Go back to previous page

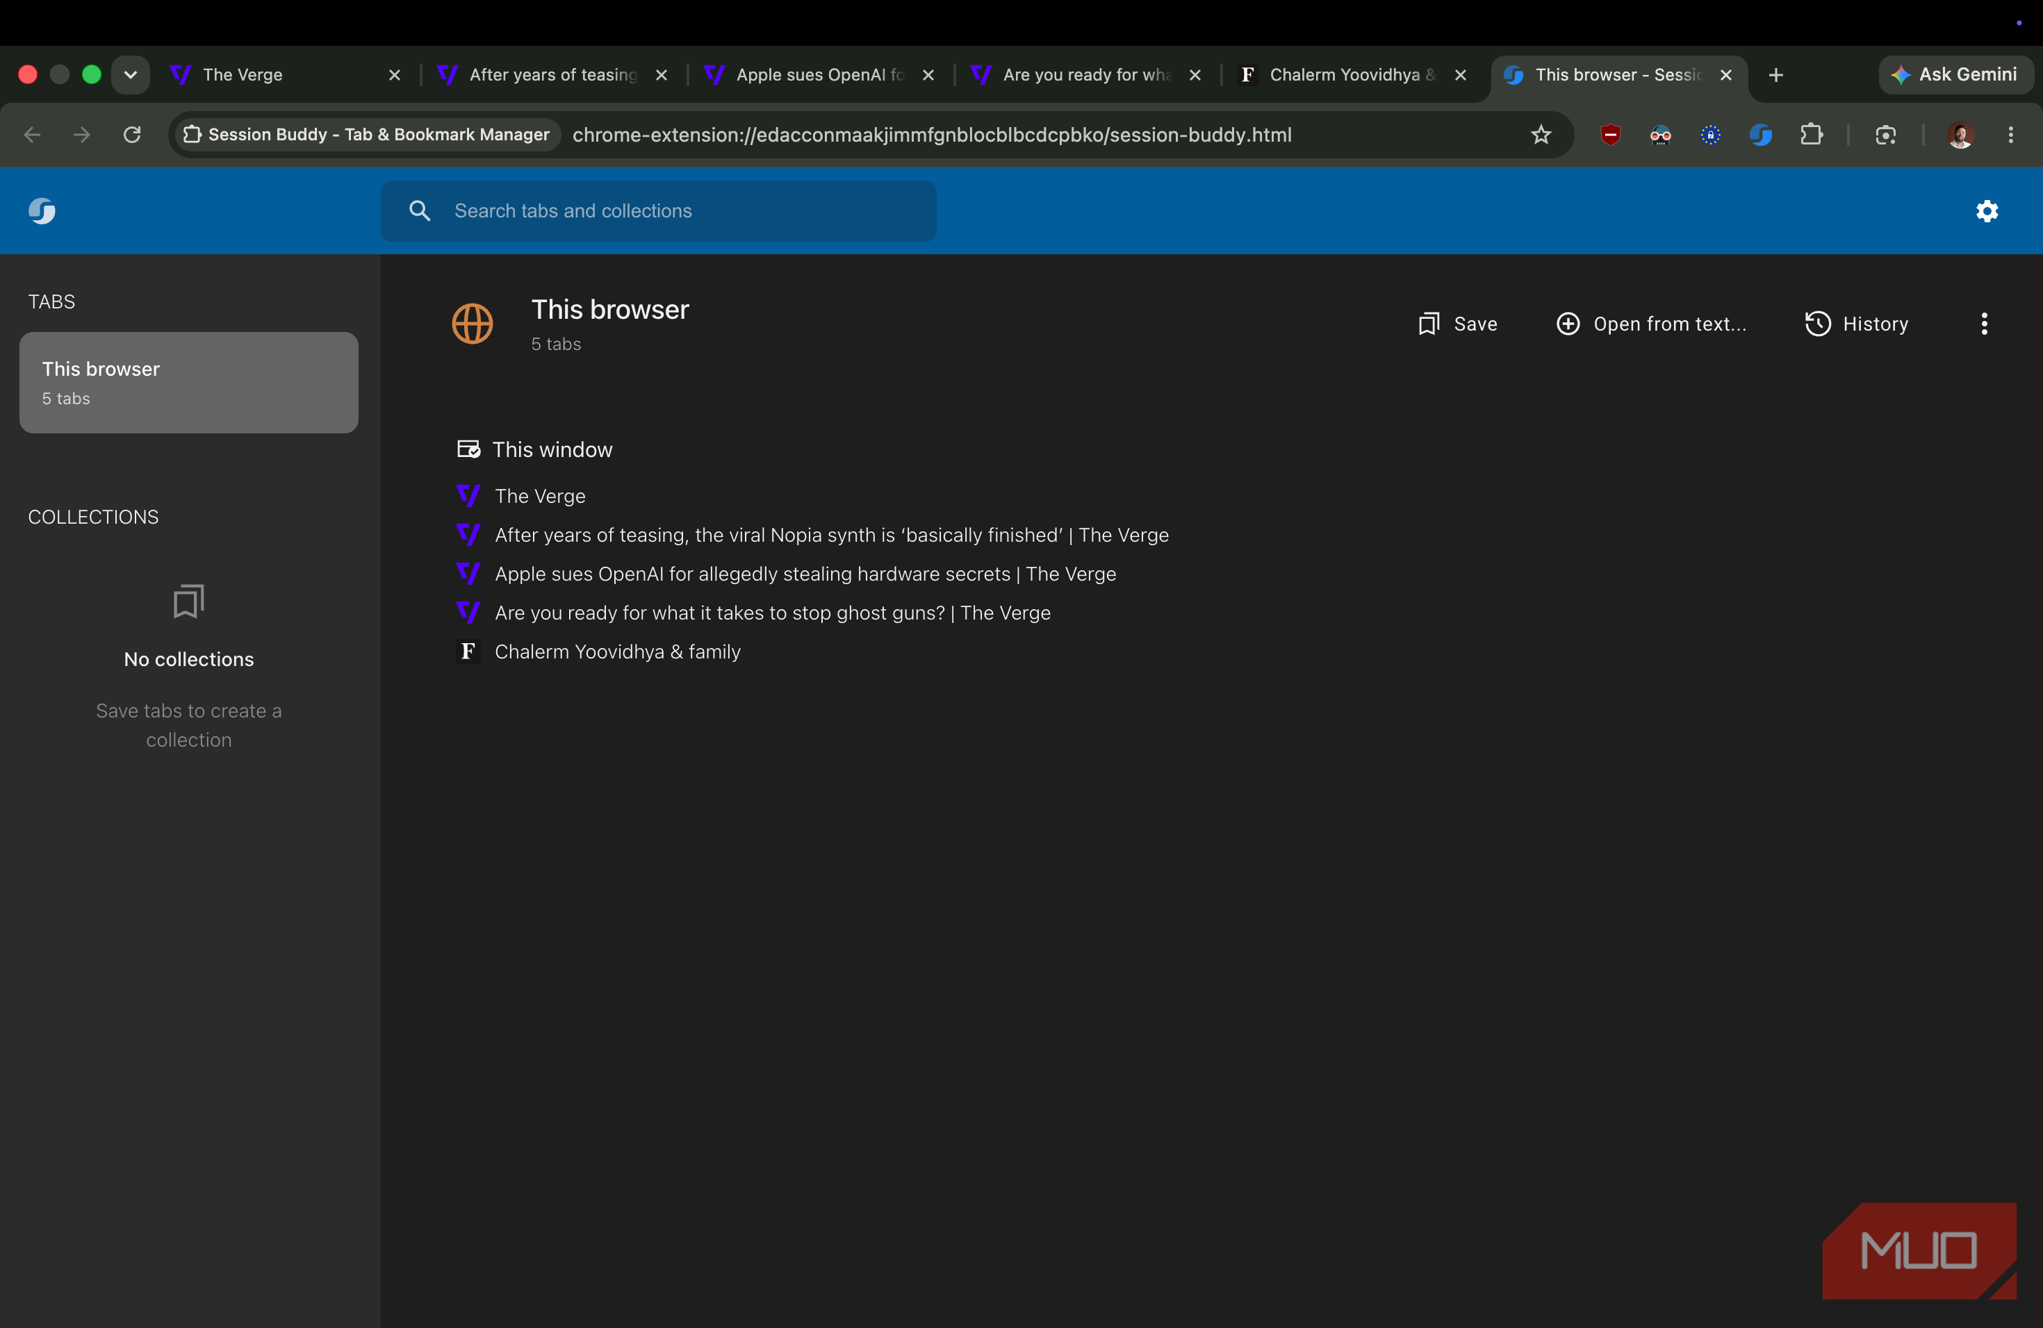(32, 135)
